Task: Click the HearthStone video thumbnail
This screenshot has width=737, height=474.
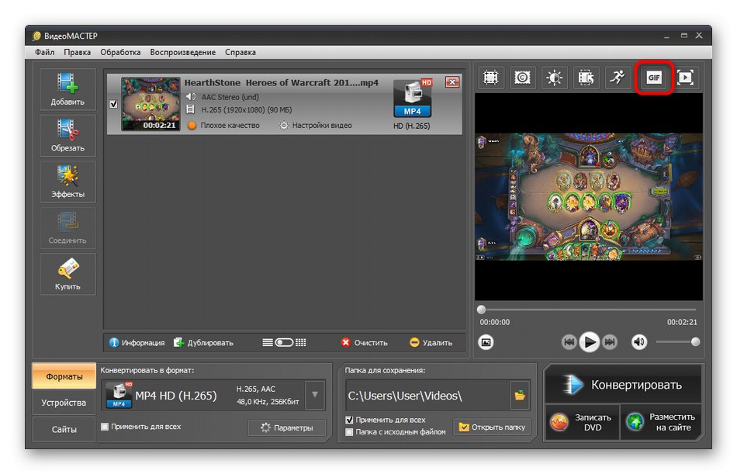Action: [151, 104]
